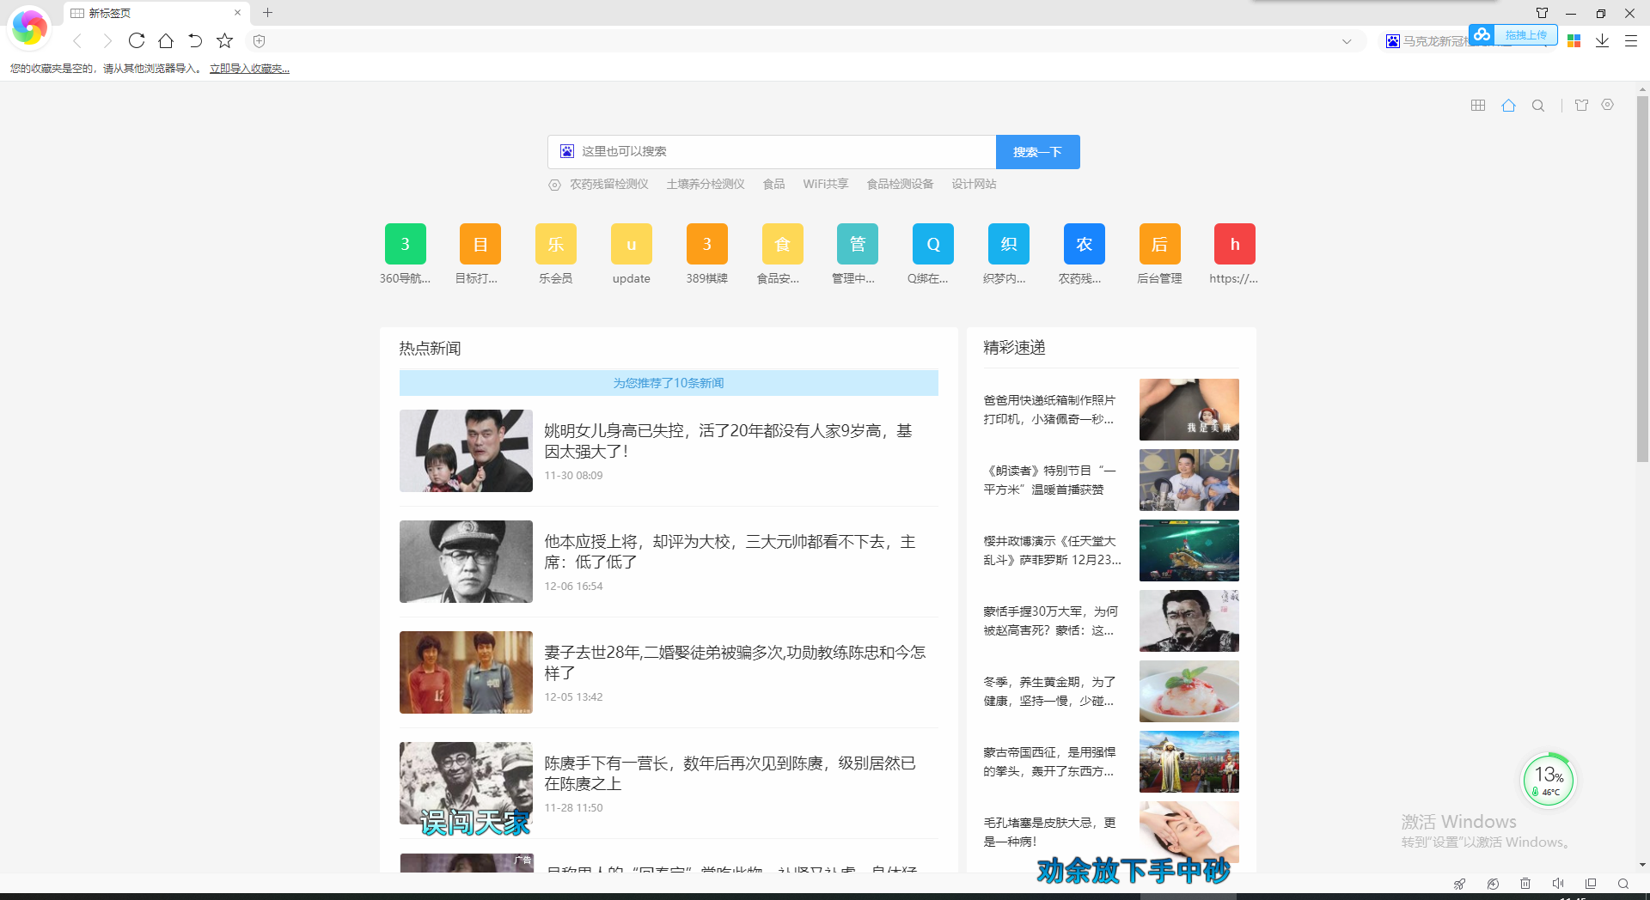The image size is (1650, 900).
Task: Open the 陈赓手下有一营长 news headline
Action: (730, 773)
